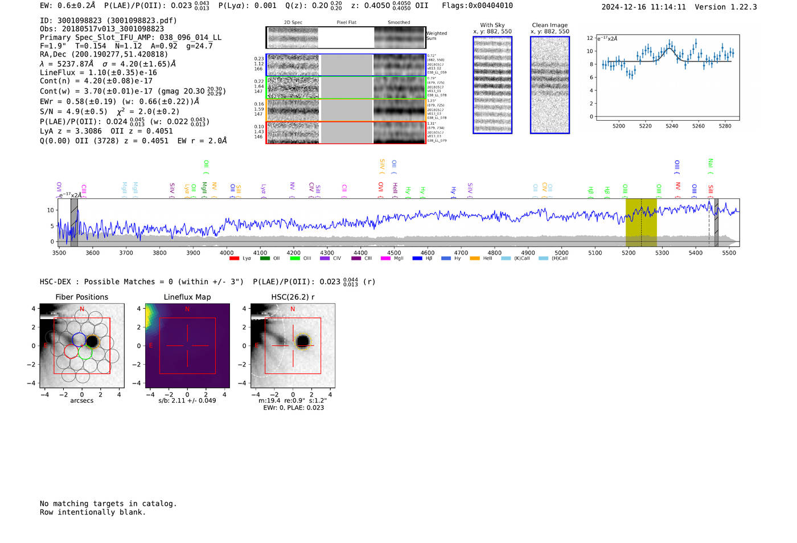
Task: Open the "Clean Image" cutout
Action: 550,85
